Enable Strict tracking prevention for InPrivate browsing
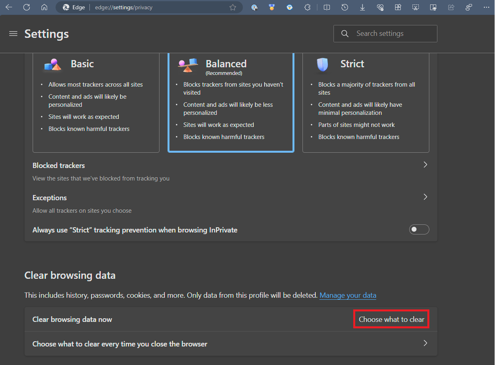The height and width of the screenshot is (365, 495). (419, 229)
